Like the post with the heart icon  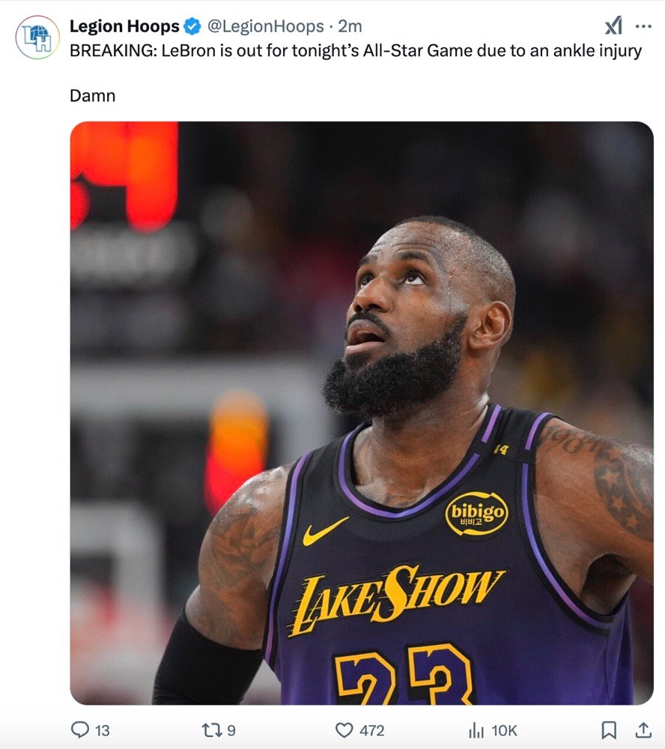[344, 730]
